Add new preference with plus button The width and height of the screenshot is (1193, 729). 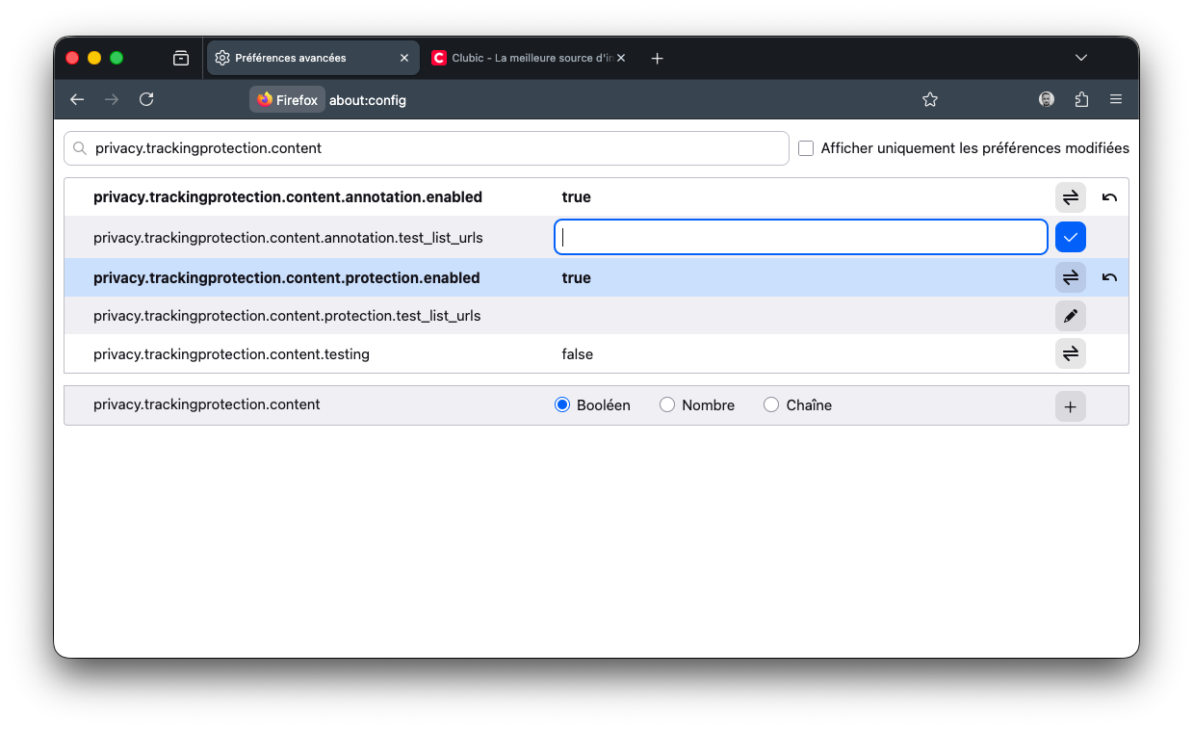point(1070,406)
